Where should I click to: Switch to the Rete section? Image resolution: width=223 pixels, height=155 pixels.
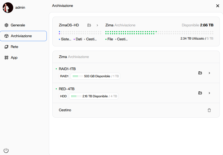tap(15, 47)
